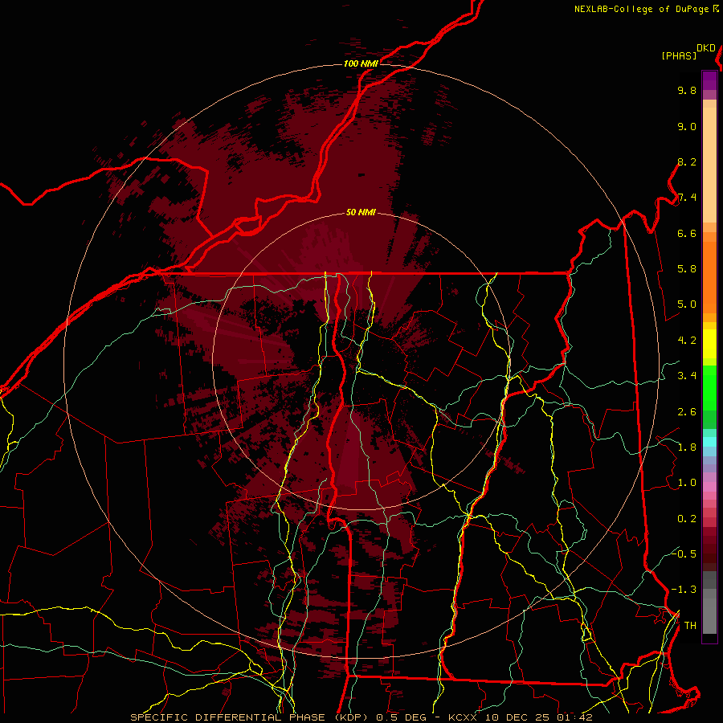The image size is (723, 723).
Task: Select the 4.2 scale value
Action: [687, 341]
